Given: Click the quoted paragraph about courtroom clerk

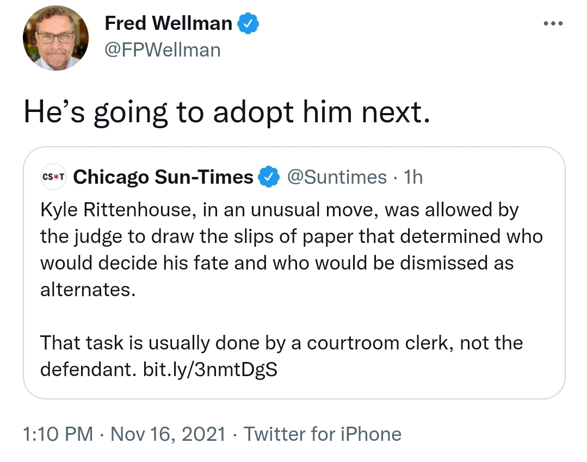Looking at the screenshot, I should [x=281, y=356].
